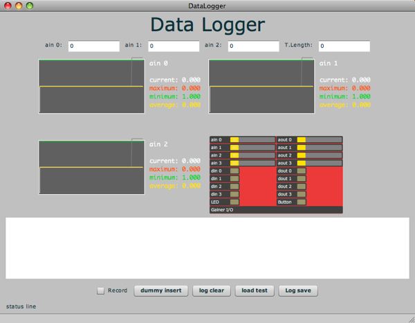Screen dimensions: 415x323
Task: Save the log with Log save
Action: (x=298, y=290)
